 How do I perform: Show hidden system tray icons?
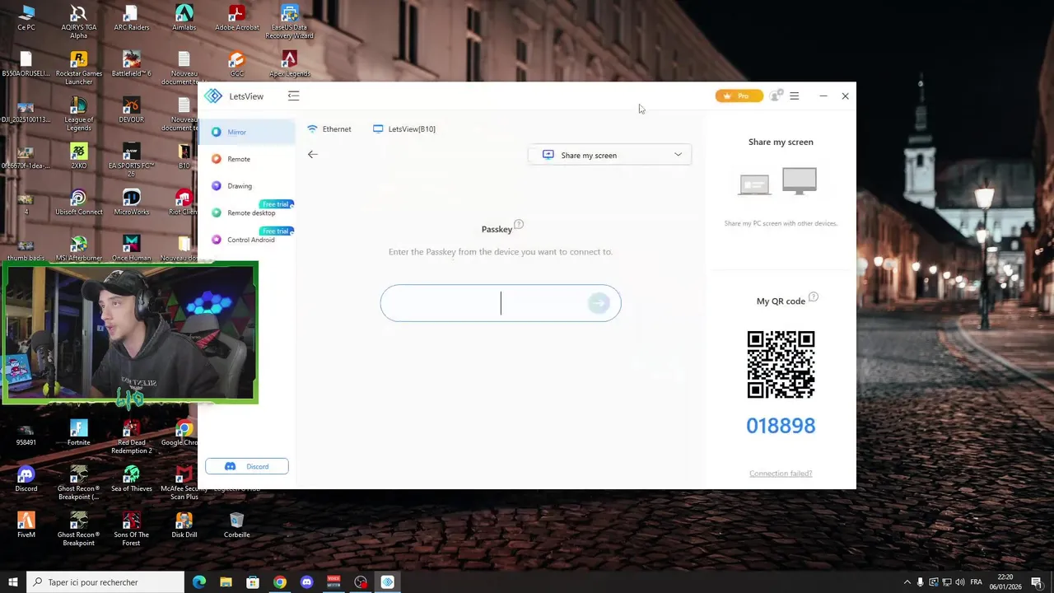point(907,582)
